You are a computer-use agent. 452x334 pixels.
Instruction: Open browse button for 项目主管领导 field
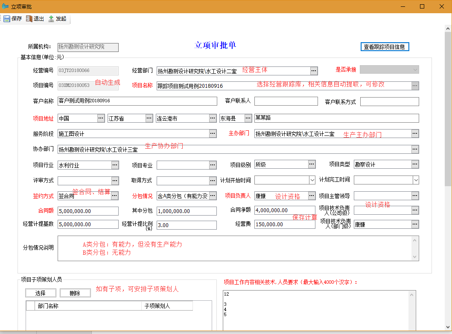[x=415, y=196]
